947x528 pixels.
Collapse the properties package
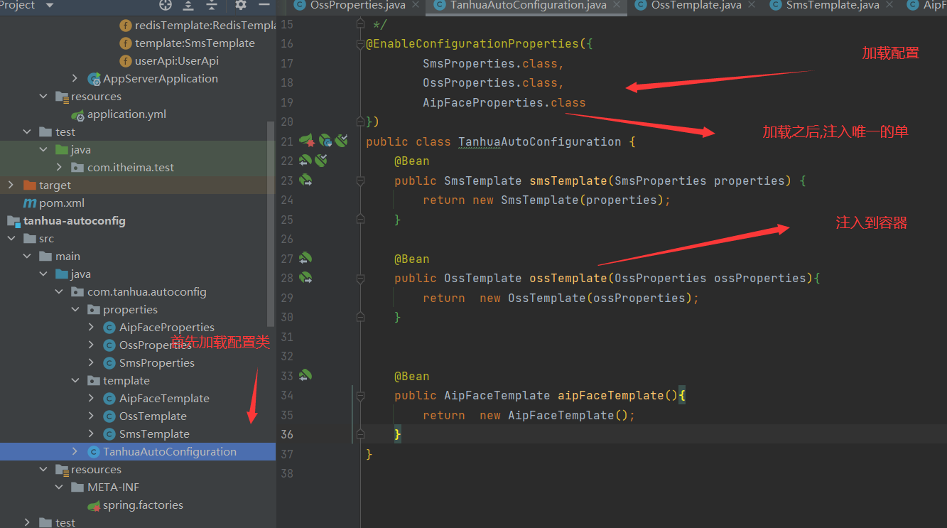pyautogui.click(x=75, y=310)
